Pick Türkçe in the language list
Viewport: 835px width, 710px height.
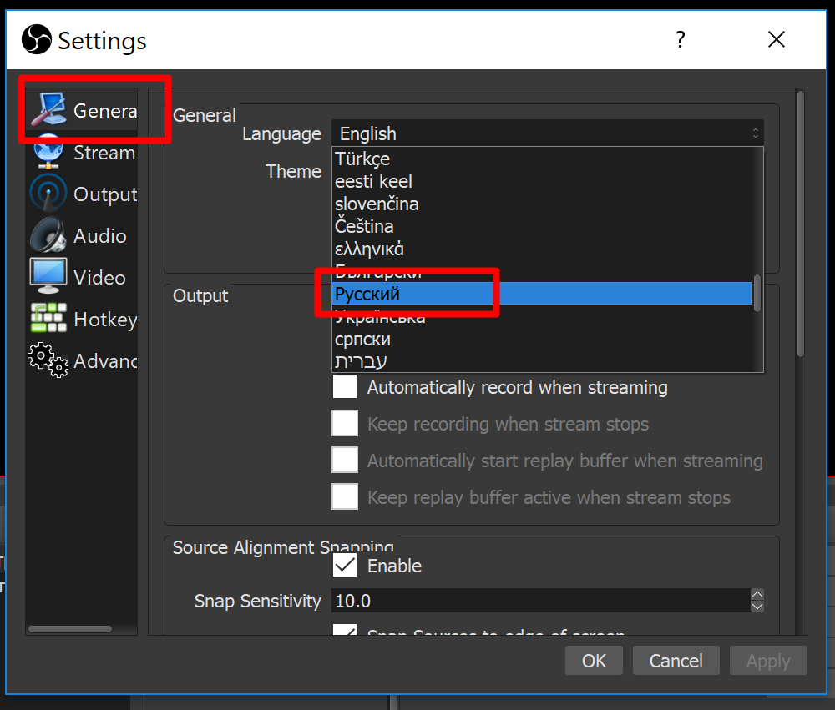pyautogui.click(x=362, y=159)
